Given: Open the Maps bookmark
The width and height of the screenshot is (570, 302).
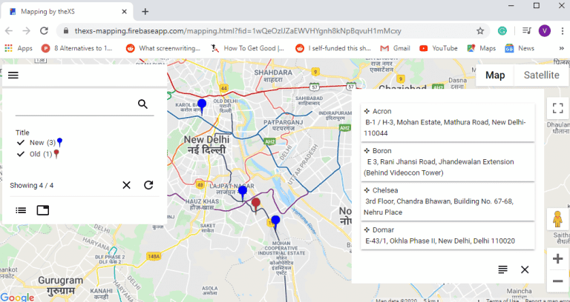Looking at the screenshot, I should tap(482, 48).
